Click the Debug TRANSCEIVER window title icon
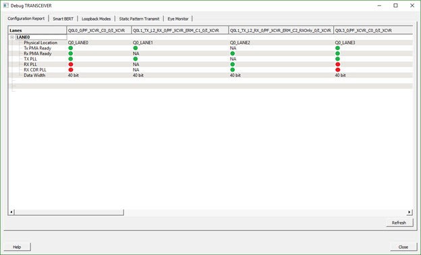Screen dimensions: 421x255 click(x=5, y=5)
